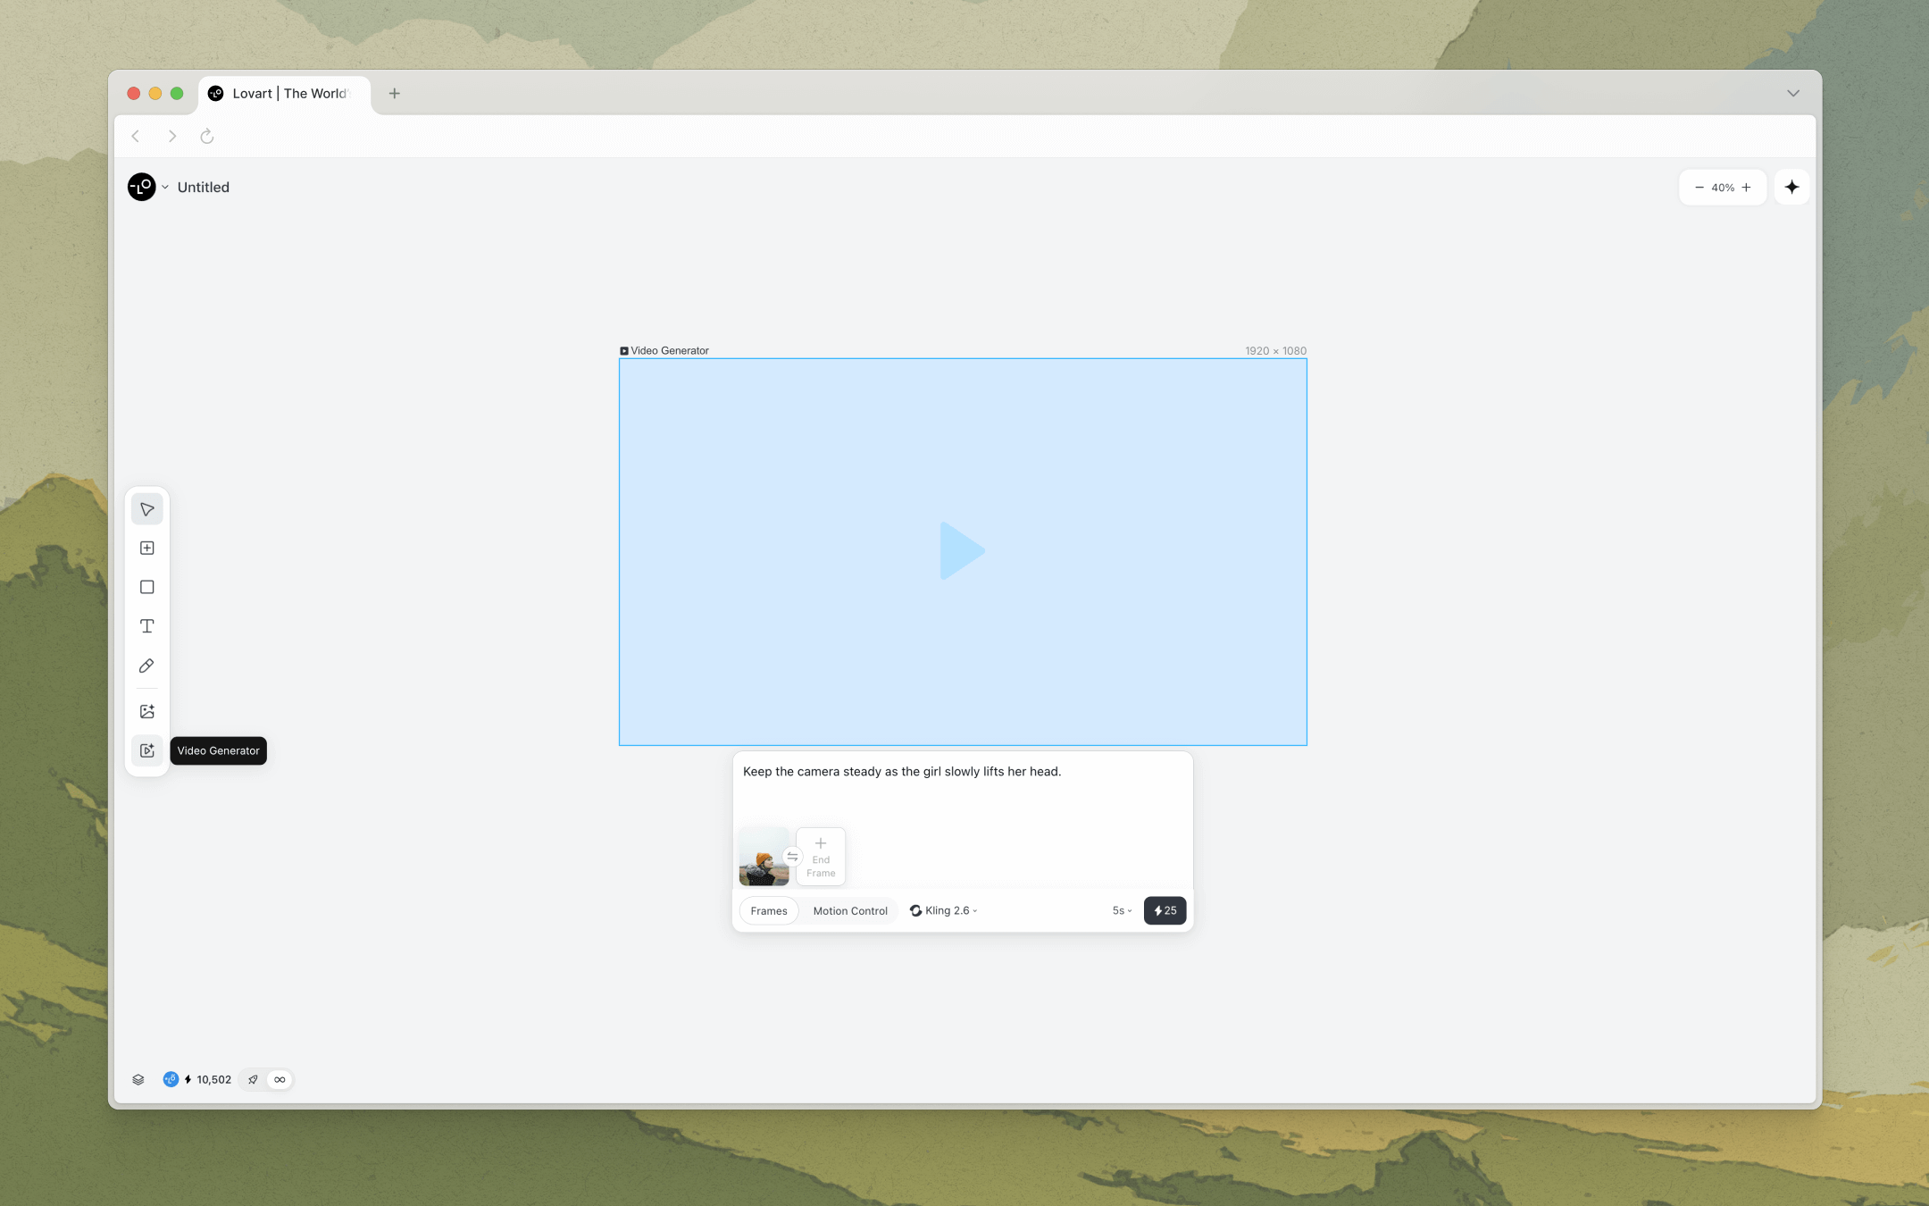1929x1206 pixels.
Task: Click the blue account avatar icon
Action: tap(171, 1079)
